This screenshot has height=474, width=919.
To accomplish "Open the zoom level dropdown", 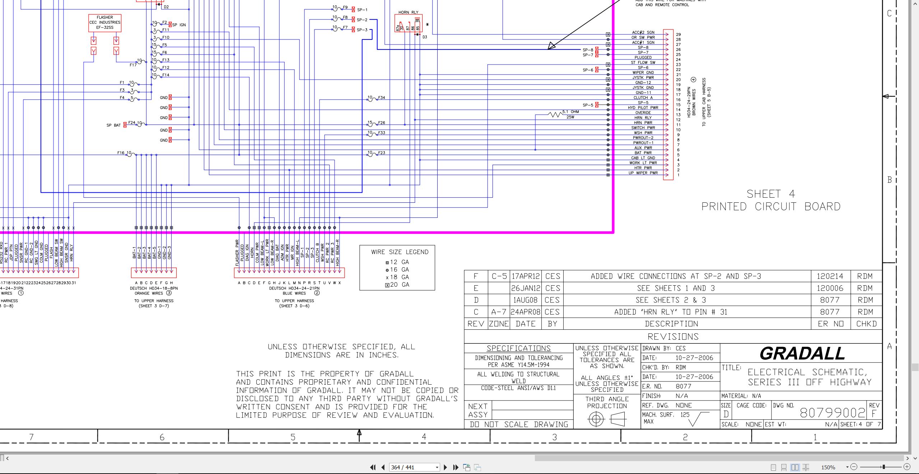I will coord(847,467).
